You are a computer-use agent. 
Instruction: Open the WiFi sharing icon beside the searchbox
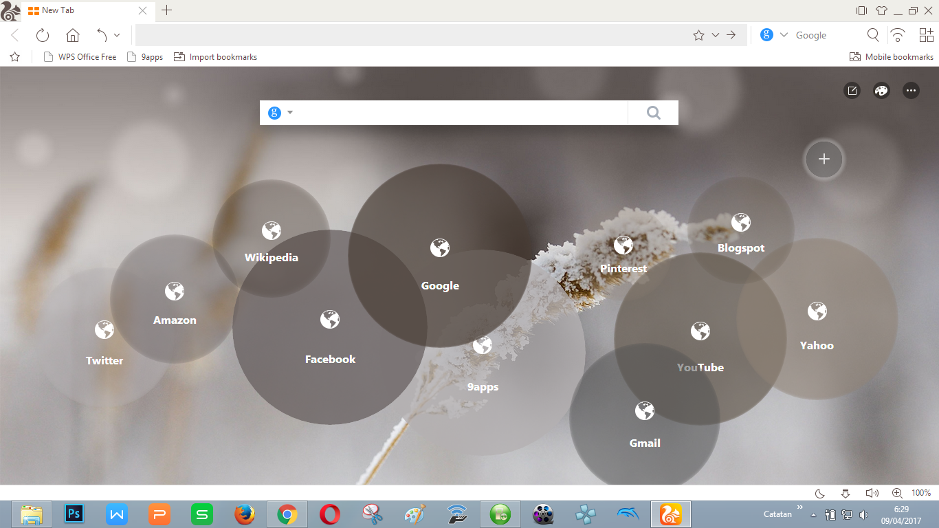(x=898, y=34)
